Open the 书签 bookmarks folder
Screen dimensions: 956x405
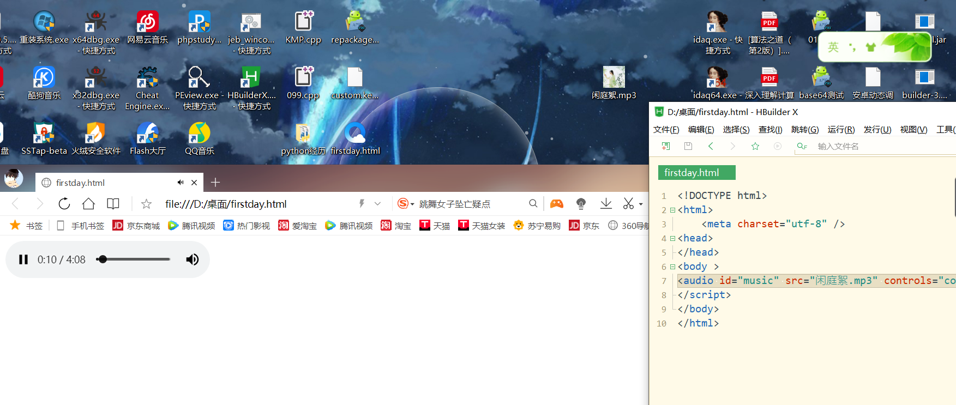pyautogui.click(x=26, y=225)
